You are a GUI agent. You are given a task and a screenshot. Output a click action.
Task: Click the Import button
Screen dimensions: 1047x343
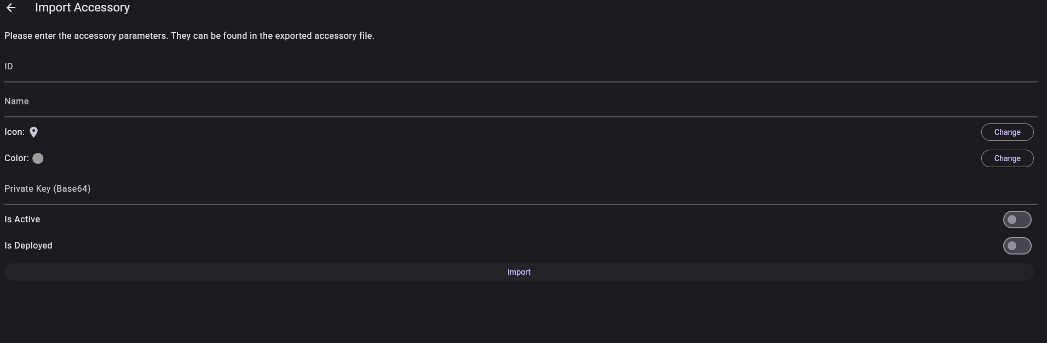pyautogui.click(x=519, y=272)
